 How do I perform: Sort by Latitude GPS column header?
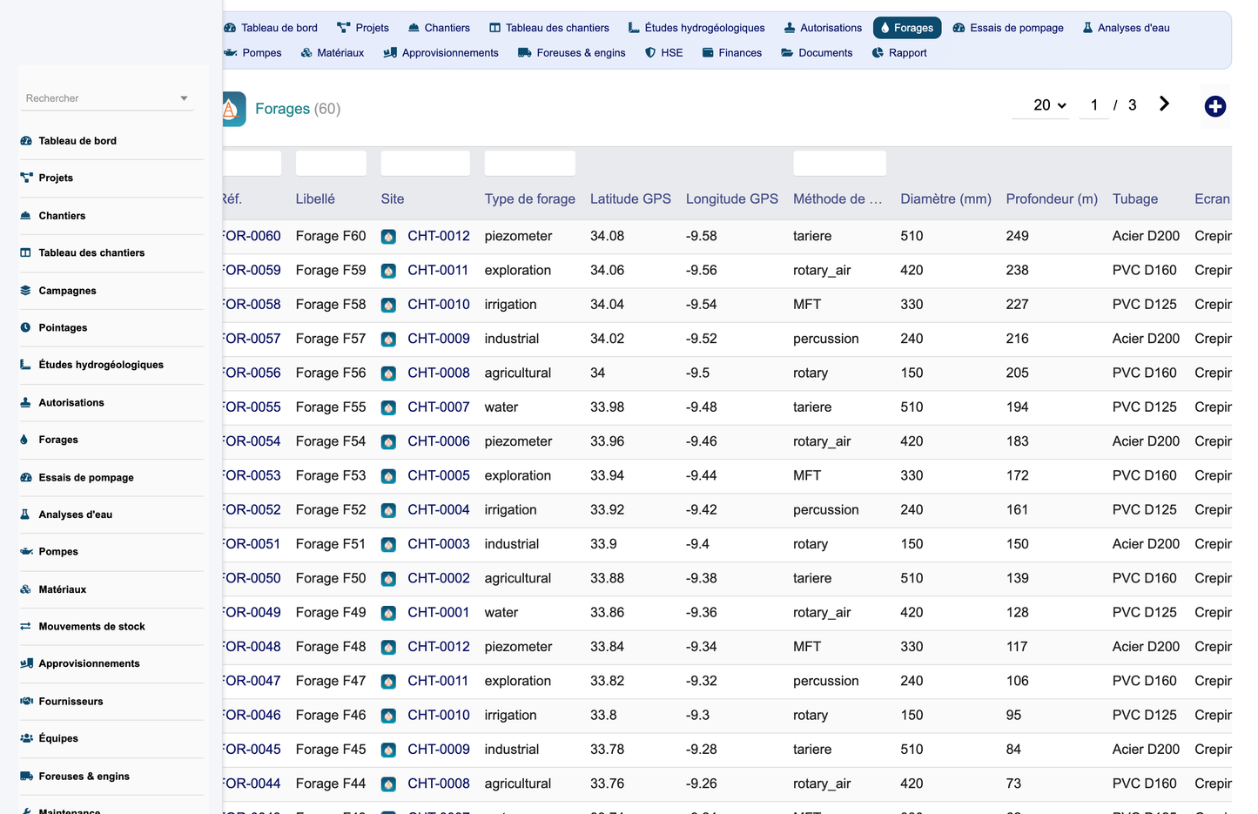pyautogui.click(x=630, y=199)
